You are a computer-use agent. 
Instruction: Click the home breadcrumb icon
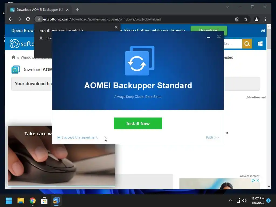[13, 57]
